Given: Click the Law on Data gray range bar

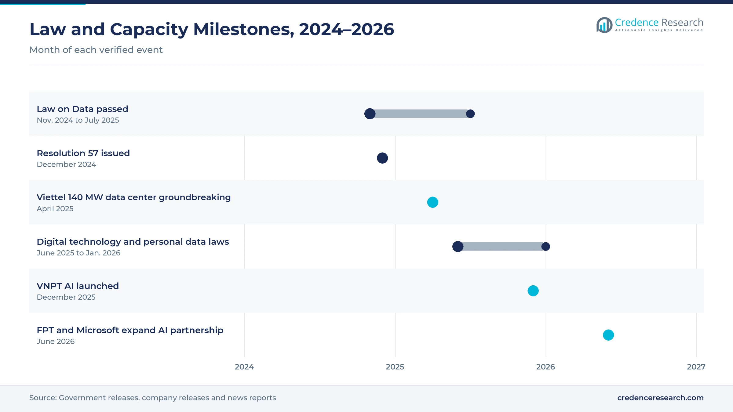Looking at the screenshot, I should click(420, 114).
